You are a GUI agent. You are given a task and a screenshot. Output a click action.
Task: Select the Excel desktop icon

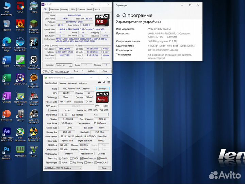(6, 79)
